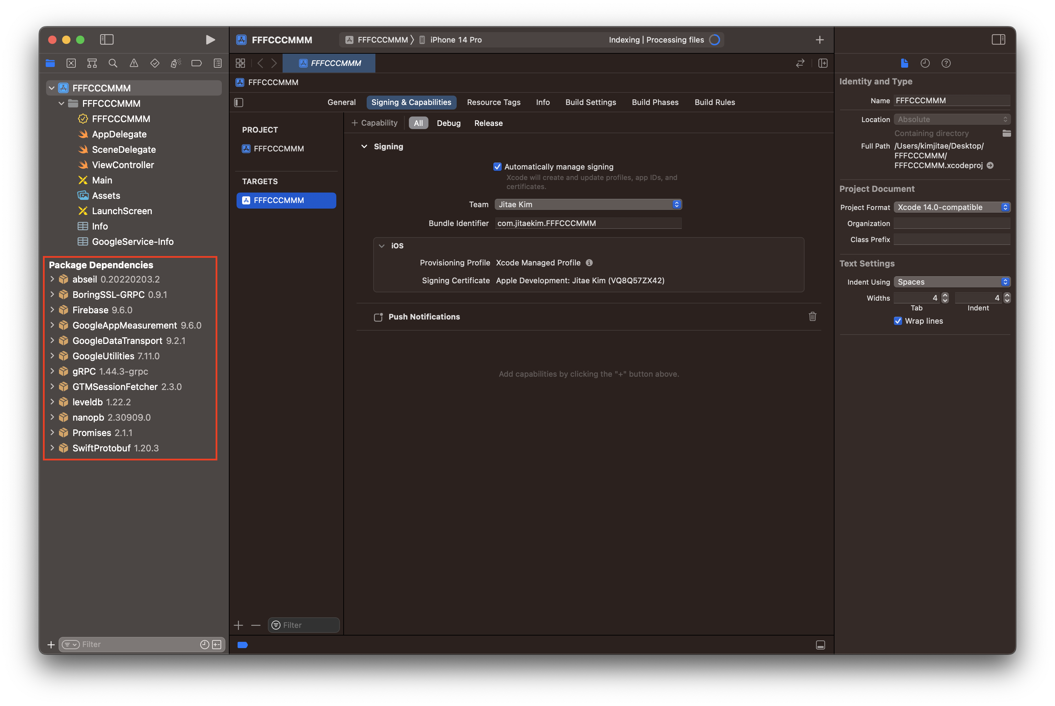Toggle the inspector panel visibility
This screenshot has width=1055, height=706.
click(998, 40)
